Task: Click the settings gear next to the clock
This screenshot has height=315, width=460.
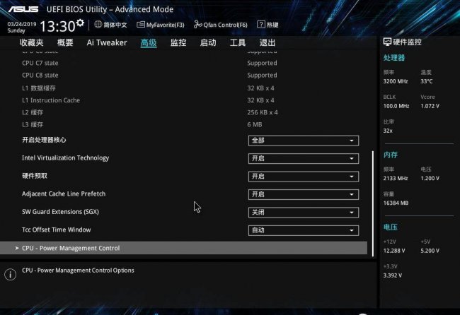Action: 80,23
